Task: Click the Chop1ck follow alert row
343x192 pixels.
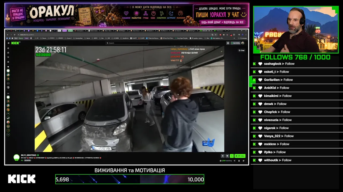Action: coord(297,112)
